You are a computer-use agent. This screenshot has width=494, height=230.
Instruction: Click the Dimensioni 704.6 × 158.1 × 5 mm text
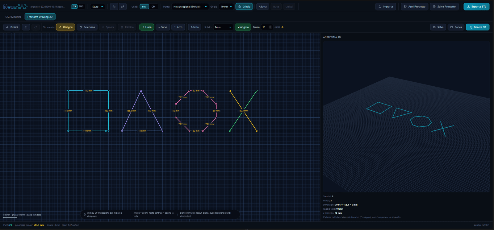pyautogui.click(x=340, y=205)
